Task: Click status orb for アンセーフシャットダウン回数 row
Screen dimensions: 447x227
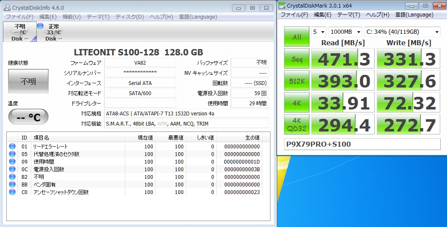Action: point(12,192)
